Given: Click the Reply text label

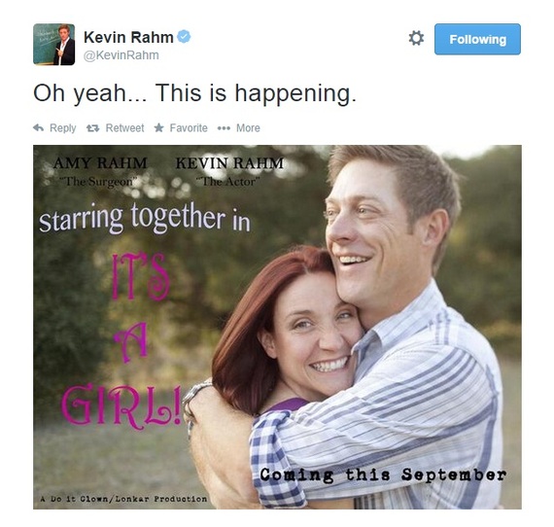Looking at the screenshot, I should (x=63, y=128).
